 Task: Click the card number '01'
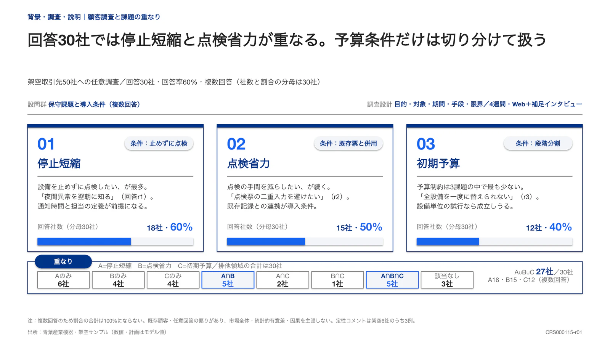coord(46,144)
